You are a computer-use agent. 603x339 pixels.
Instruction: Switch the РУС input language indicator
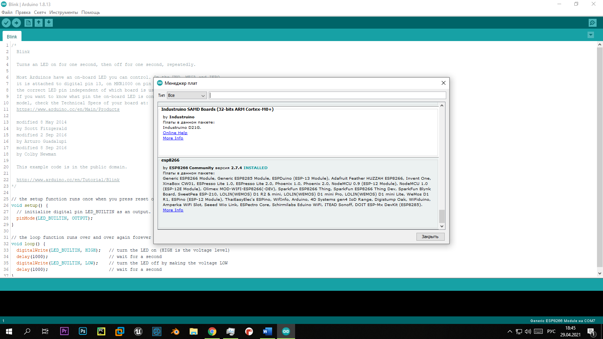(x=551, y=331)
